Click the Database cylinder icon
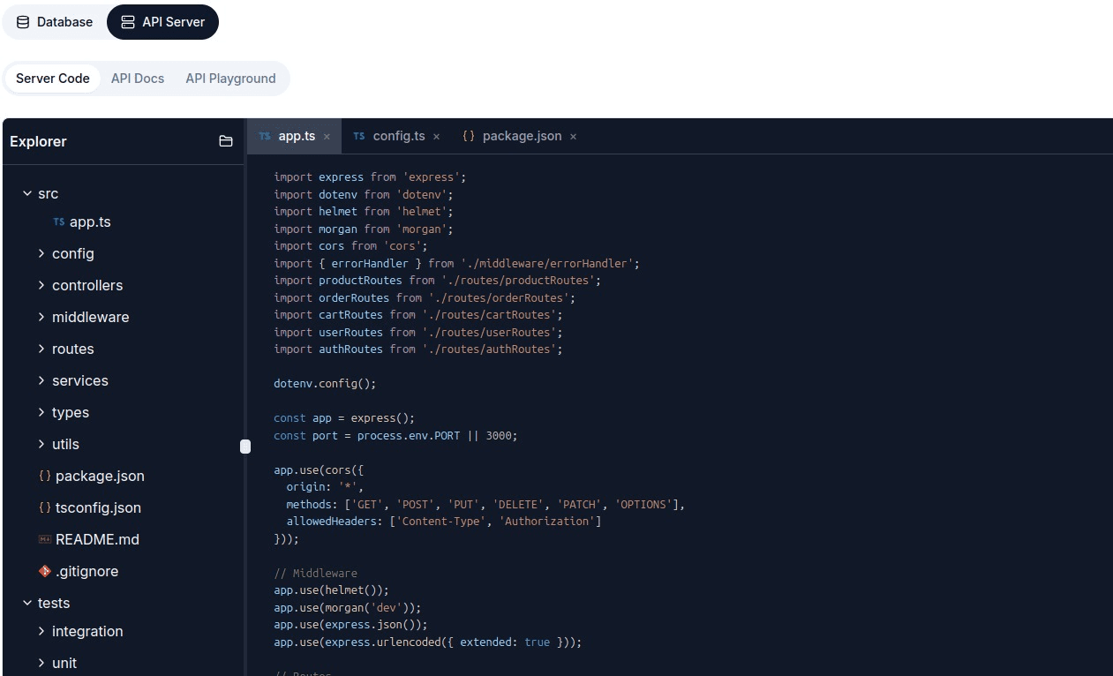 point(23,22)
